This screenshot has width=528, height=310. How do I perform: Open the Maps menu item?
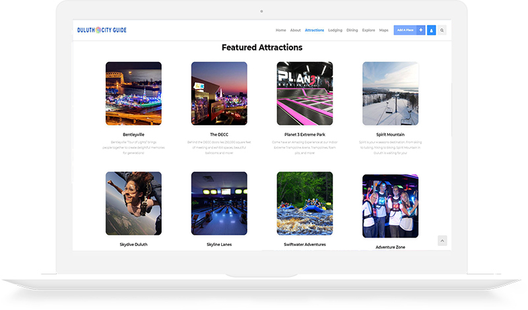383,30
